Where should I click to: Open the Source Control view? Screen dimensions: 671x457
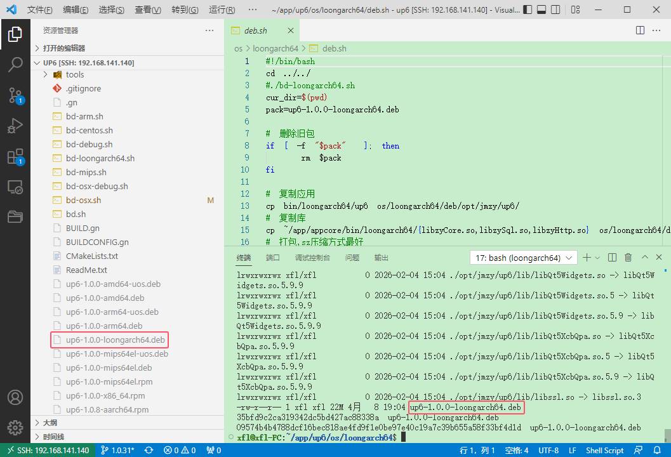[15, 95]
